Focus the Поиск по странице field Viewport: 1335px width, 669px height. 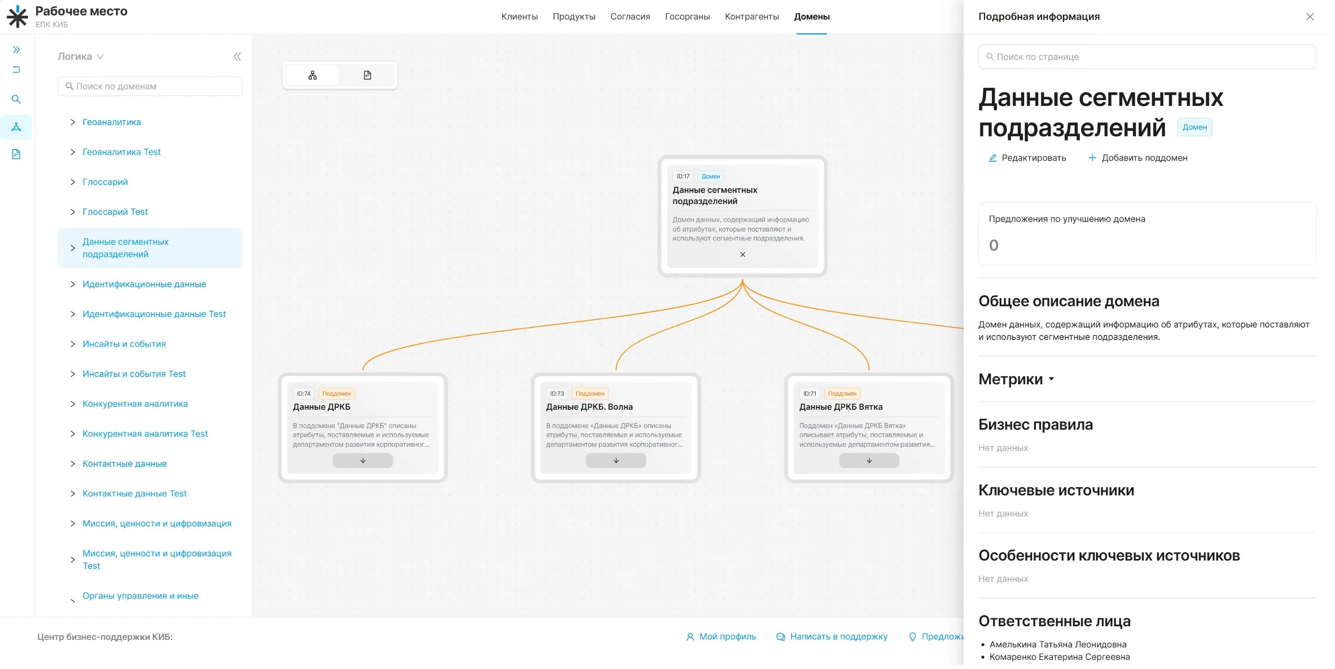coord(1147,56)
